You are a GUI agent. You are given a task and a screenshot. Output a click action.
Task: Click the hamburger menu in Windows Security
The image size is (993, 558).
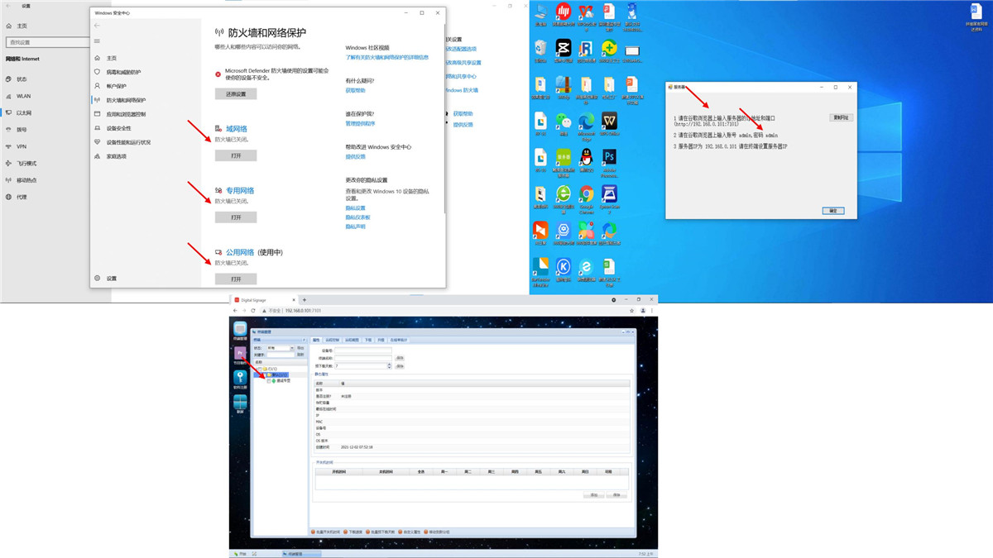[x=97, y=41]
